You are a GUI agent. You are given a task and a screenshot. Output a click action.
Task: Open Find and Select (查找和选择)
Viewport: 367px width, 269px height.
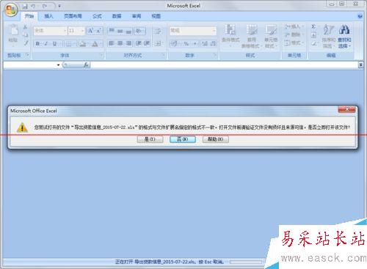(x=344, y=36)
